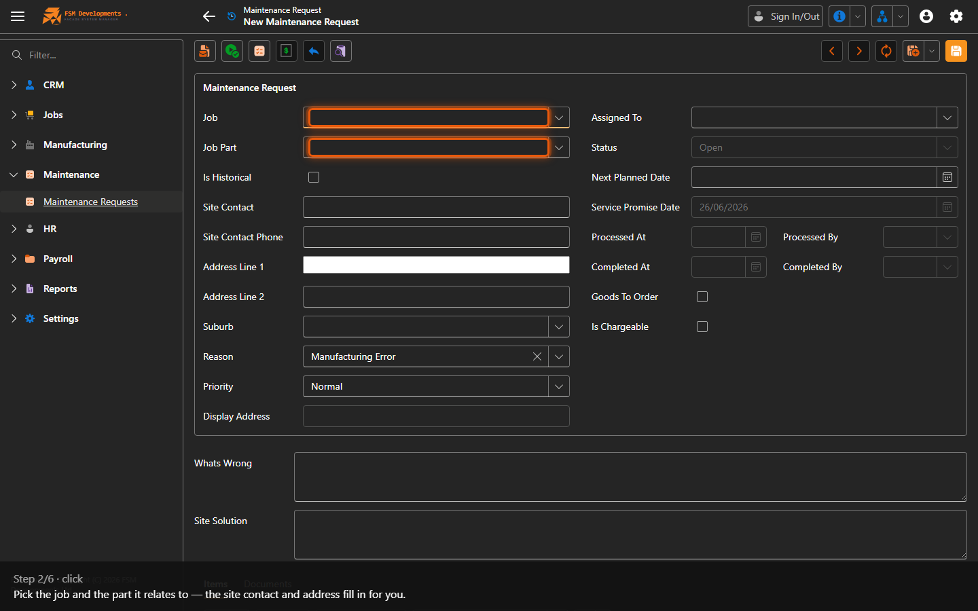
Task: Tick the Is Chargeable checkbox
Action: (702, 327)
